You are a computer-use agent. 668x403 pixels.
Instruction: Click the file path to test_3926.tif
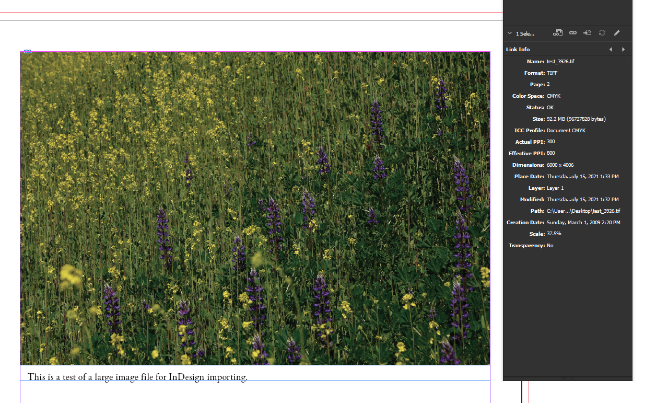coord(583,211)
